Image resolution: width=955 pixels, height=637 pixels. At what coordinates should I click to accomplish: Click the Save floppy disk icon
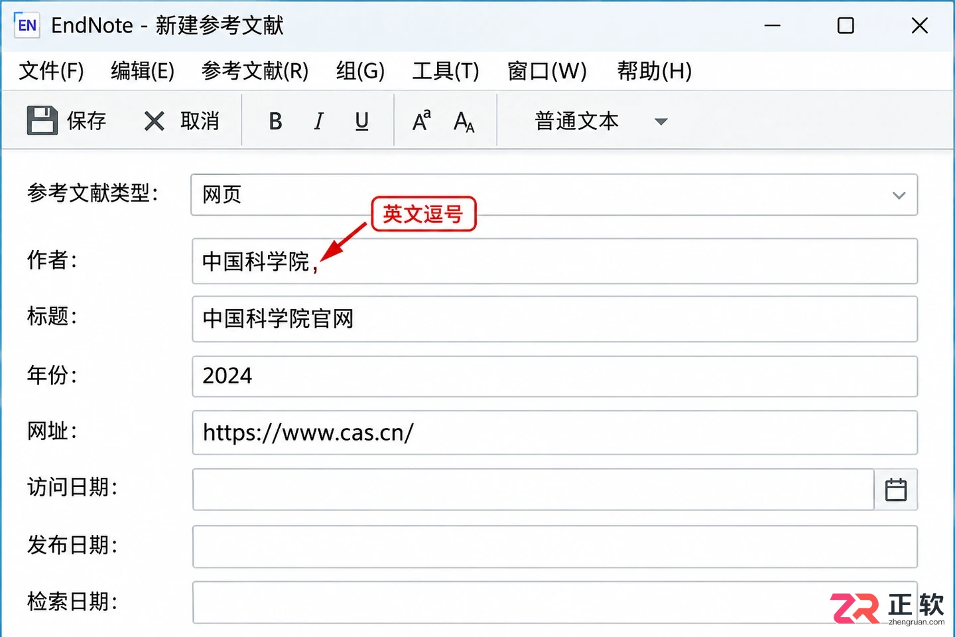point(42,121)
